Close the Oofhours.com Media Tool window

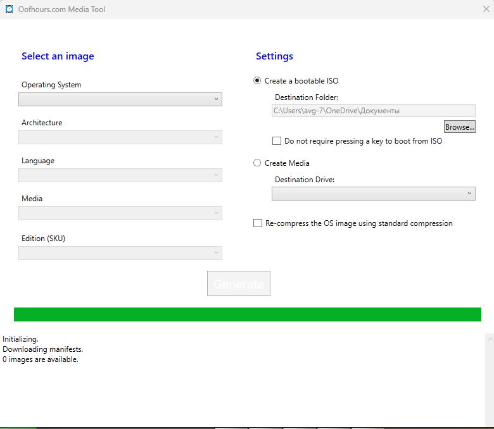coord(486,9)
